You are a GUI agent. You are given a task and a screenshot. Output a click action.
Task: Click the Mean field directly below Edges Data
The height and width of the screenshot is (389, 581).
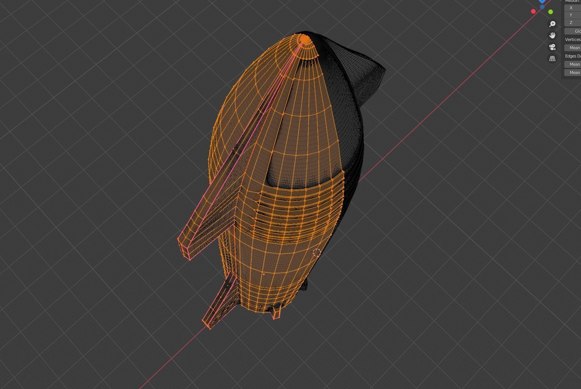[x=573, y=64]
